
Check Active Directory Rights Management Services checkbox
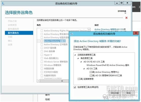(x=42, y=31)
